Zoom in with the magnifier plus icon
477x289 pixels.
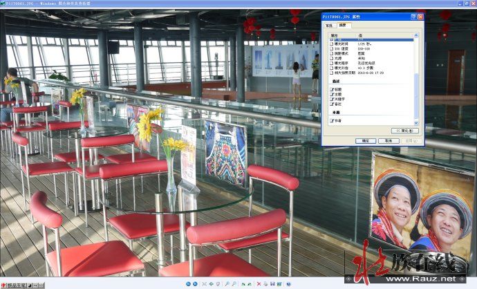[227, 284]
